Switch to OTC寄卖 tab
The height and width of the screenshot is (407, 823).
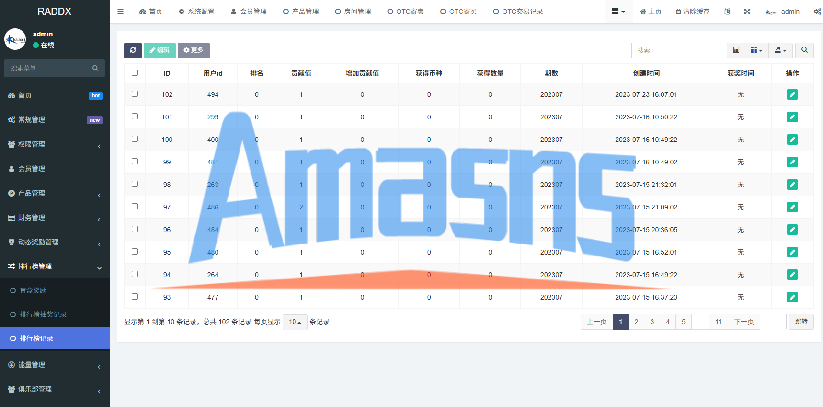coord(406,12)
